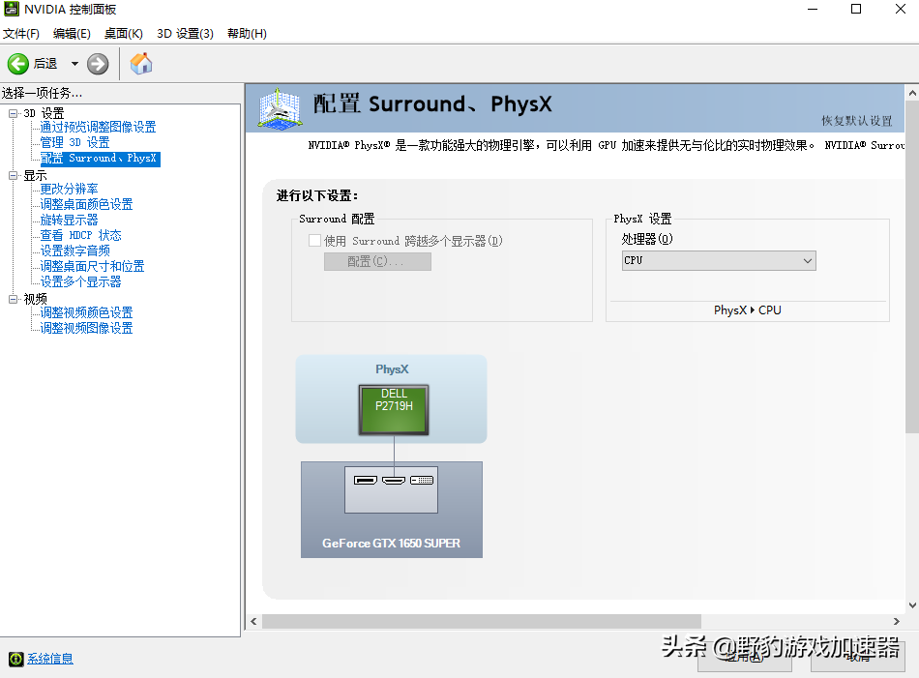Minimize the NVIDIA control panel window
The image size is (919, 678).
(x=813, y=9)
